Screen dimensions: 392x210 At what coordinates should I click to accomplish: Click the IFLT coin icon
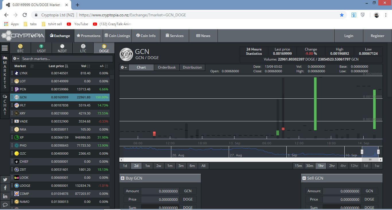click(x=17, y=105)
